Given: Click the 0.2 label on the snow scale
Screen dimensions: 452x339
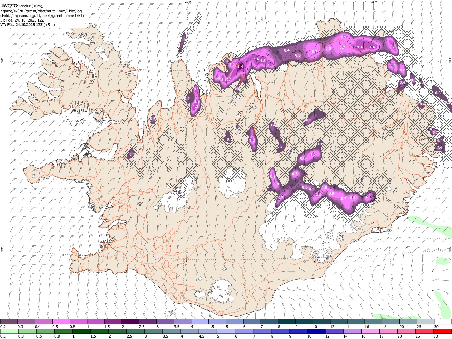Looking at the screenshot, I should pyautogui.click(x=3, y=327).
